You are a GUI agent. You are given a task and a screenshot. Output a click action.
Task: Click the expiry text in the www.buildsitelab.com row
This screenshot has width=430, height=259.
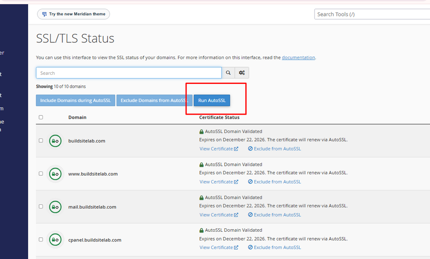(x=273, y=173)
